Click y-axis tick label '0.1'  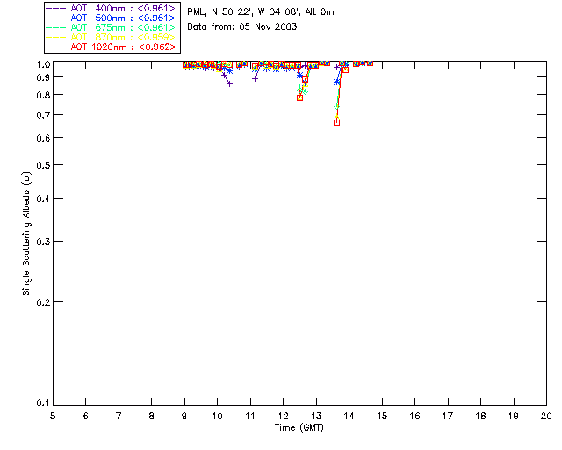(43, 403)
